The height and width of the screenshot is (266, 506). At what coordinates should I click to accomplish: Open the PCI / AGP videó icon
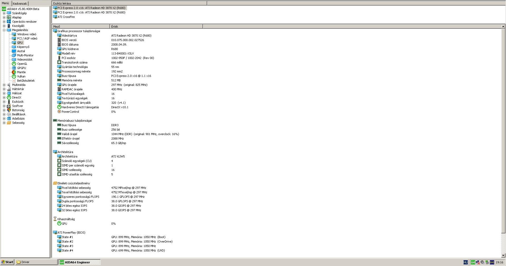(14, 38)
